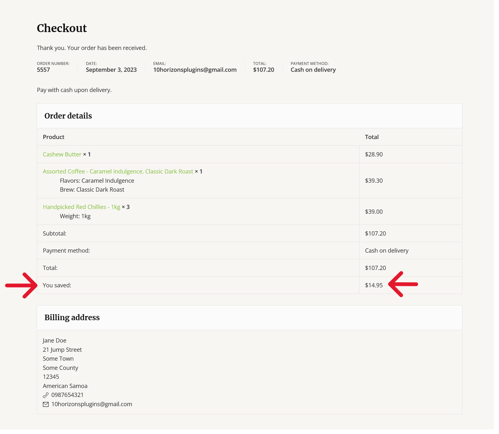Click the Jane Doe billing name

coord(54,340)
